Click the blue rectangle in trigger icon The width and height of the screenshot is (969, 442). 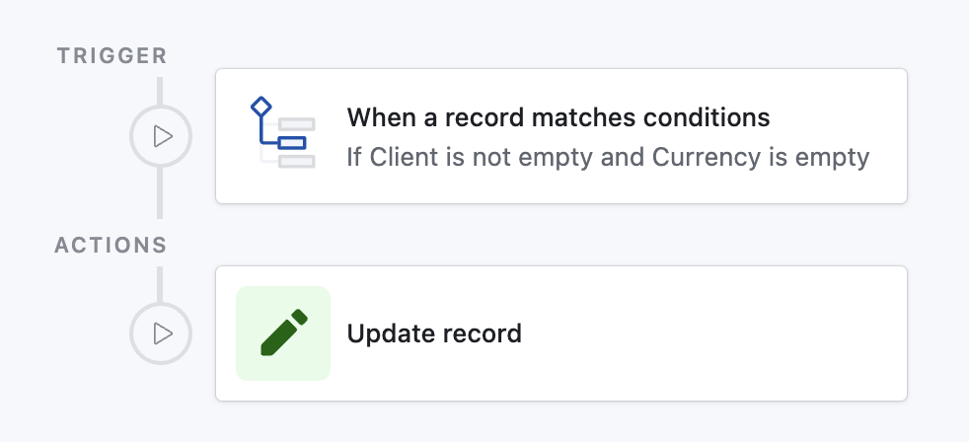292,143
